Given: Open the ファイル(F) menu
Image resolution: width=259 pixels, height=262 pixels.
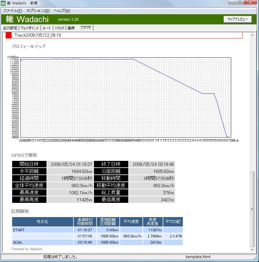Looking at the screenshot, I should 12,11.
